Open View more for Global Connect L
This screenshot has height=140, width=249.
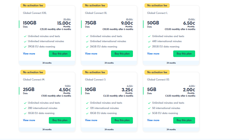click(153, 54)
